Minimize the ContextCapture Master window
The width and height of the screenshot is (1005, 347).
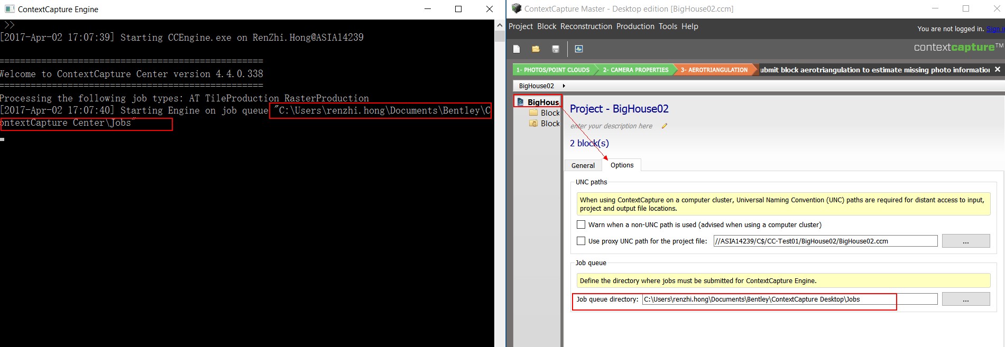click(935, 8)
